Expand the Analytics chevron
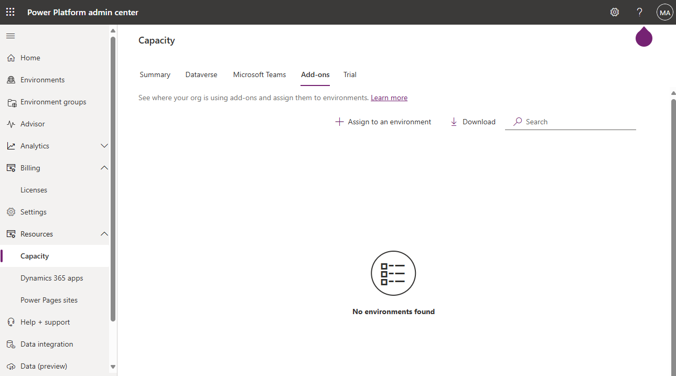Image resolution: width=676 pixels, height=376 pixels. [104, 146]
